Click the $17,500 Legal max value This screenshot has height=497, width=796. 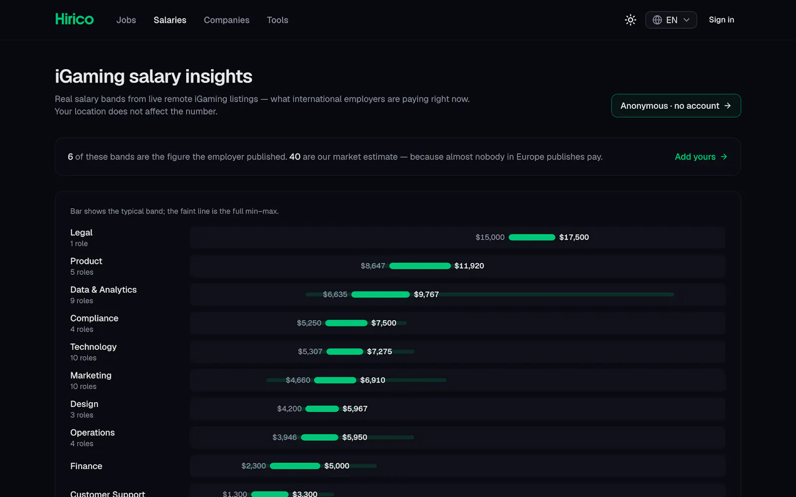[574, 238]
